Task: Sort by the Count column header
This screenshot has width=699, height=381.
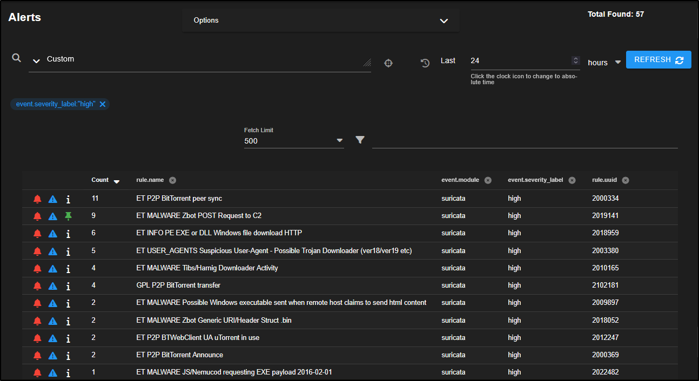Action: tap(100, 180)
